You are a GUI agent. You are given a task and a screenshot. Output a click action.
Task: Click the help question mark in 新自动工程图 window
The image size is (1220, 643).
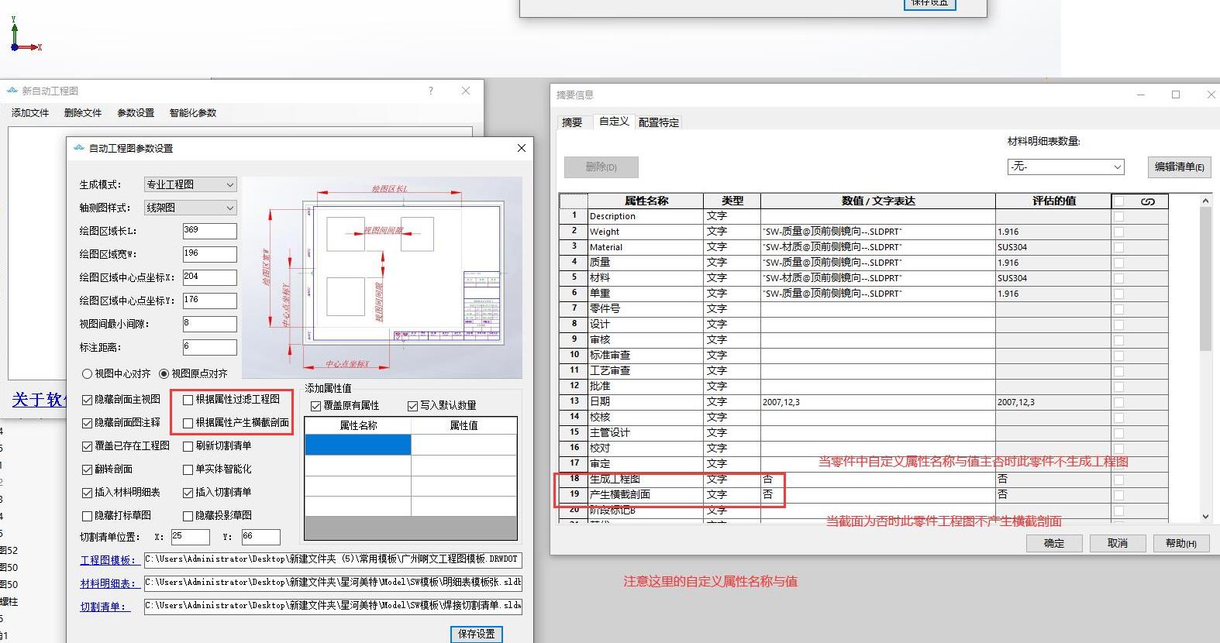pyautogui.click(x=431, y=91)
